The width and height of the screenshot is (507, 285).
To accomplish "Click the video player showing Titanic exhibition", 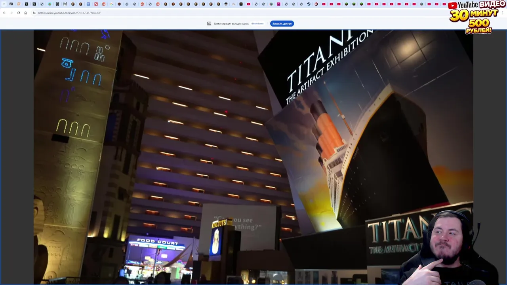I will 253,157.
